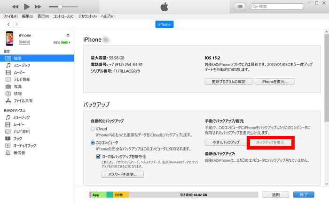Click パスワードを変更 button
Viewport: 329px width, 203px height.
[123, 174]
